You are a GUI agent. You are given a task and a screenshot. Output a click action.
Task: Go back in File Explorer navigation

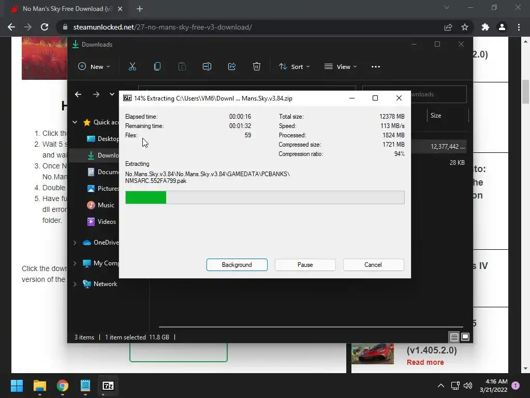pyautogui.click(x=78, y=94)
